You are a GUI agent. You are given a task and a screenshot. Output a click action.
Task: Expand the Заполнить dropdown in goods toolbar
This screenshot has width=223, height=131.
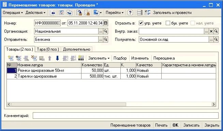[x=99, y=58]
